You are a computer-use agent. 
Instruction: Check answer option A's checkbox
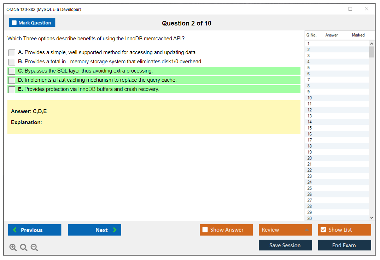click(x=11, y=52)
